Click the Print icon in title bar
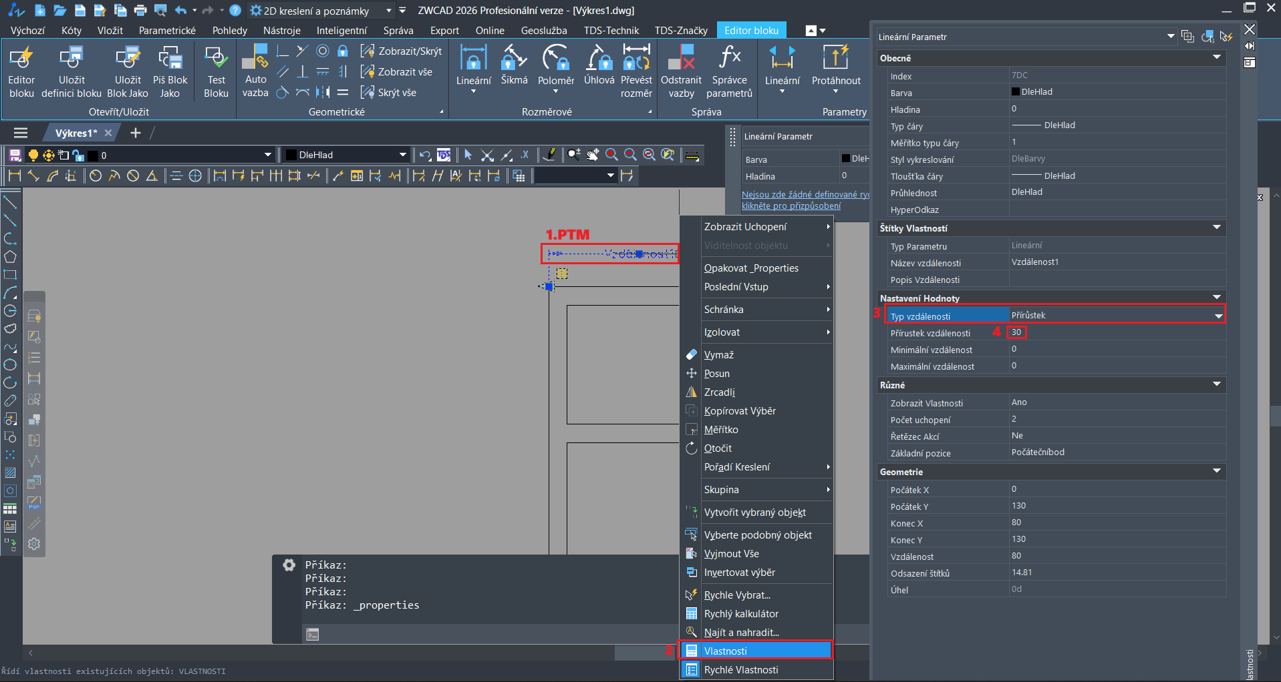Viewport: 1281px width, 682px height. 140,10
